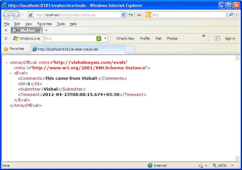Open the Help menu
This screenshot has height=170, width=242.
tap(73, 24)
